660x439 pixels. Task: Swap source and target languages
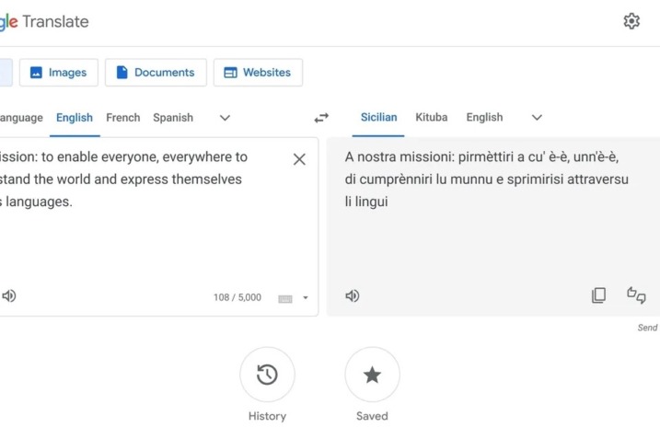321,118
